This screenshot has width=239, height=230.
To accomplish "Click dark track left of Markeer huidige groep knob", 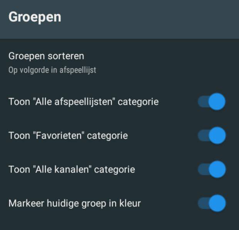I will [202, 203].
